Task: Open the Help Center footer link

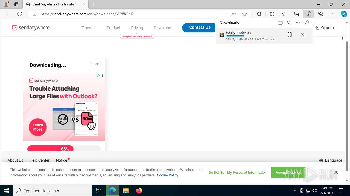Action: (x=40, y=160)
